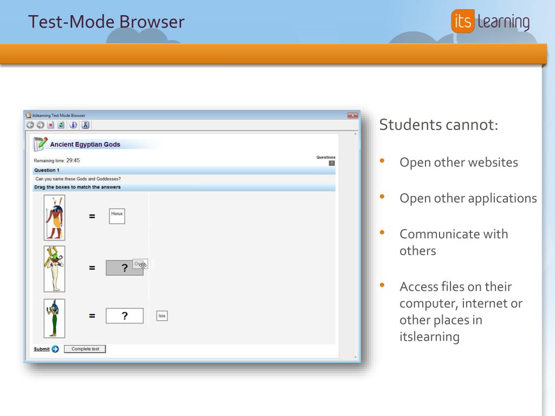Image resolution: width=555 pixels, height=416 pixels.
Task: Click the itslearning logo
Action: pos(490,21)
